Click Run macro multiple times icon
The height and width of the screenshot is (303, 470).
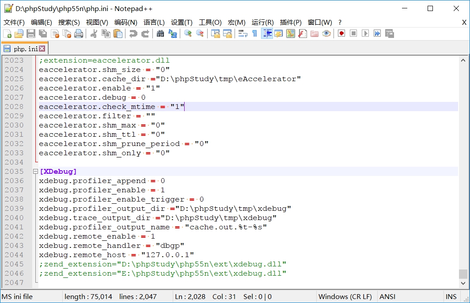pos(377,34)
